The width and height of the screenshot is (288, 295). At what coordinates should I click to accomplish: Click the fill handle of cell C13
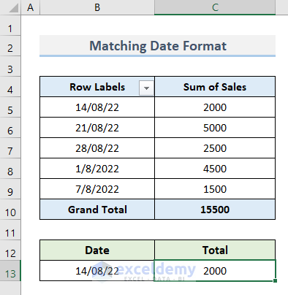[275, 281]
